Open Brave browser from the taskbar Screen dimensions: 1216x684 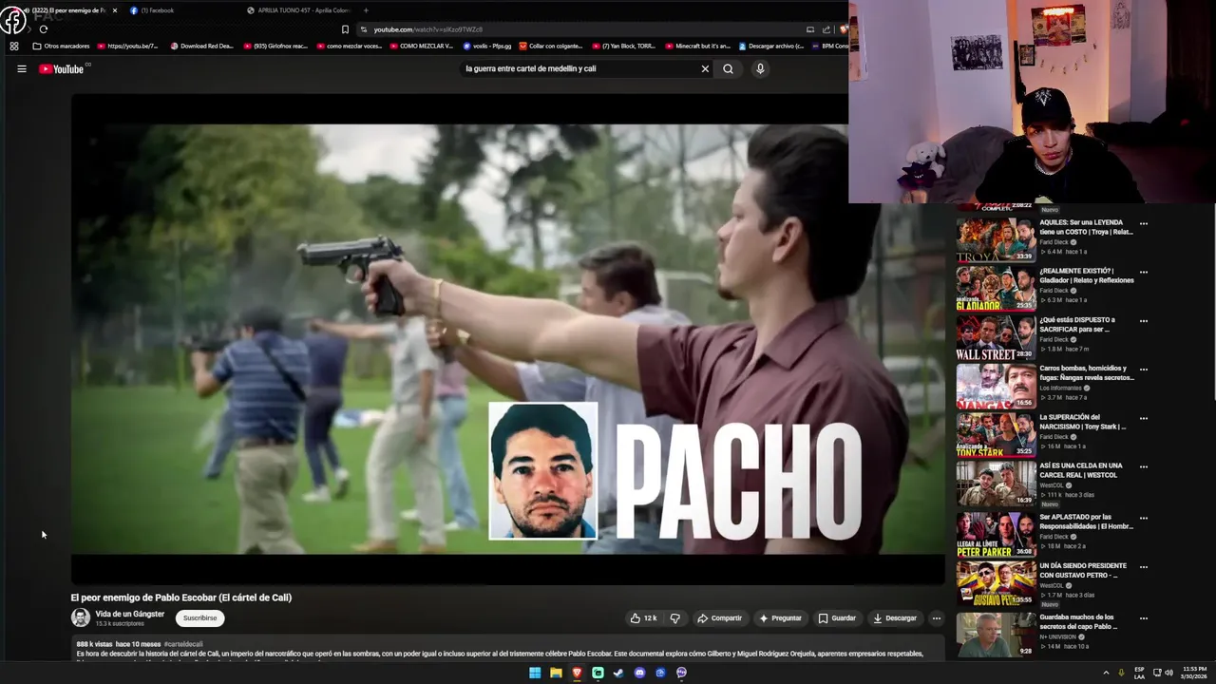tap(577, 673)
